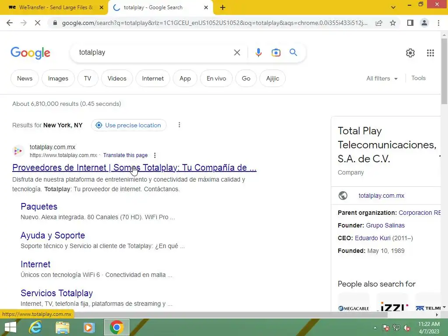Click the Corporacion parent organization link

coord(420,213)
